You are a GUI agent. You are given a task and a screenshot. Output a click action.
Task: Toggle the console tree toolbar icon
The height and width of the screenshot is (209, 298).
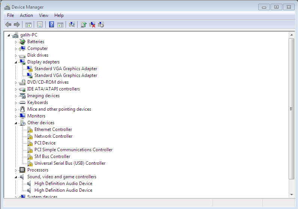tap(28, 24)
